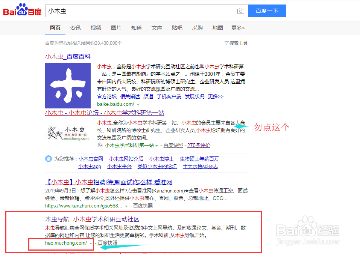Open the 频道 sublink
Viewport: 360px width, 254px height.
148,97
